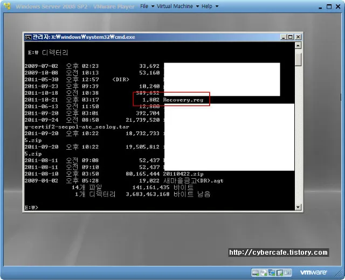Click the 53,160 file size
Image resolution: width=345 pixels, height=280 pixels.
[149, 73]
